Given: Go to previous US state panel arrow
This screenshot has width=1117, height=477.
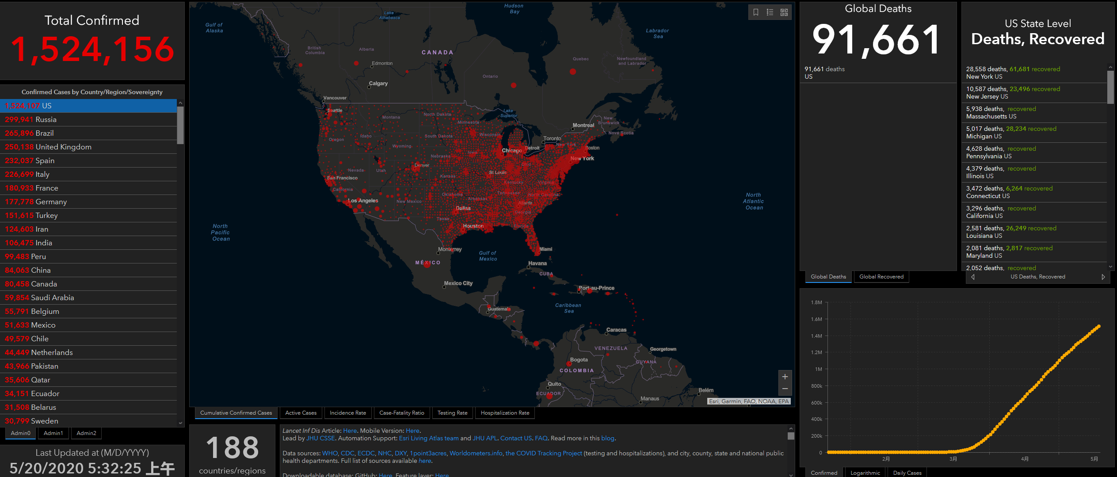Looking at the screenshot, I should click(x=973, y=277).
